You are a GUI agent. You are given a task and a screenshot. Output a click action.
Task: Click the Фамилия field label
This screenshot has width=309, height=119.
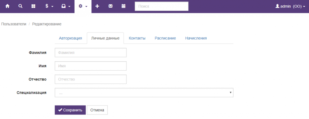(x=37, y=52)
